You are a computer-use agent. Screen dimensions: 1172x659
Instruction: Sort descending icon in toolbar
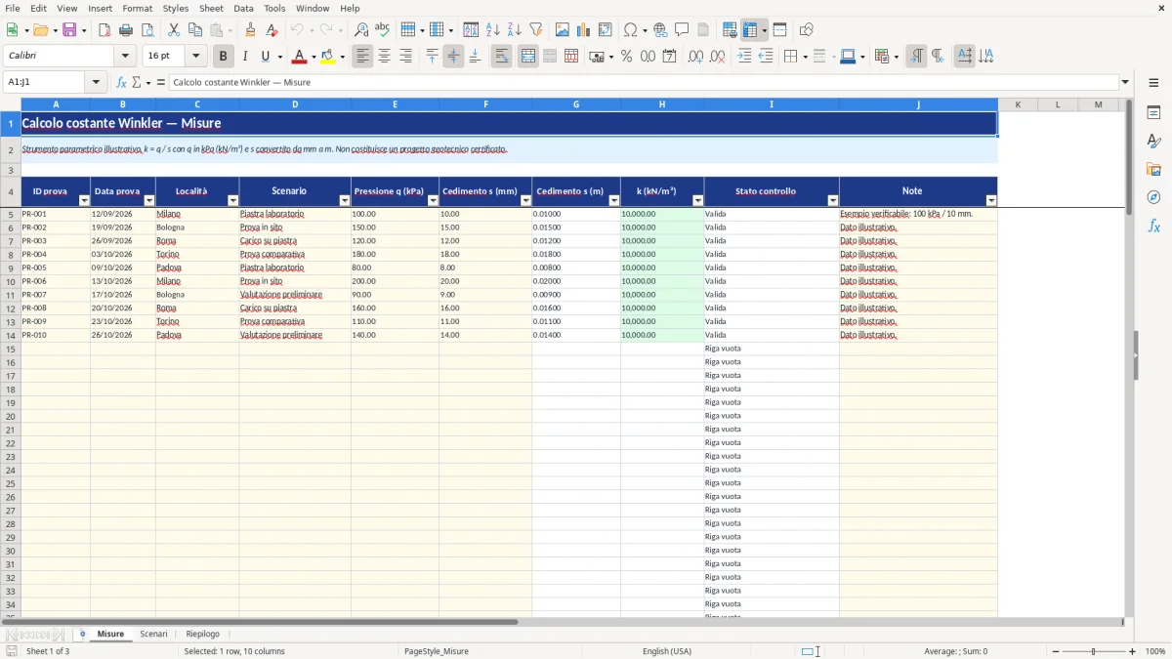pos(515,30)
